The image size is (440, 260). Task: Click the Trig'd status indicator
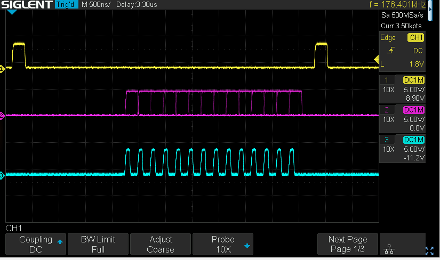pos(66,4)
